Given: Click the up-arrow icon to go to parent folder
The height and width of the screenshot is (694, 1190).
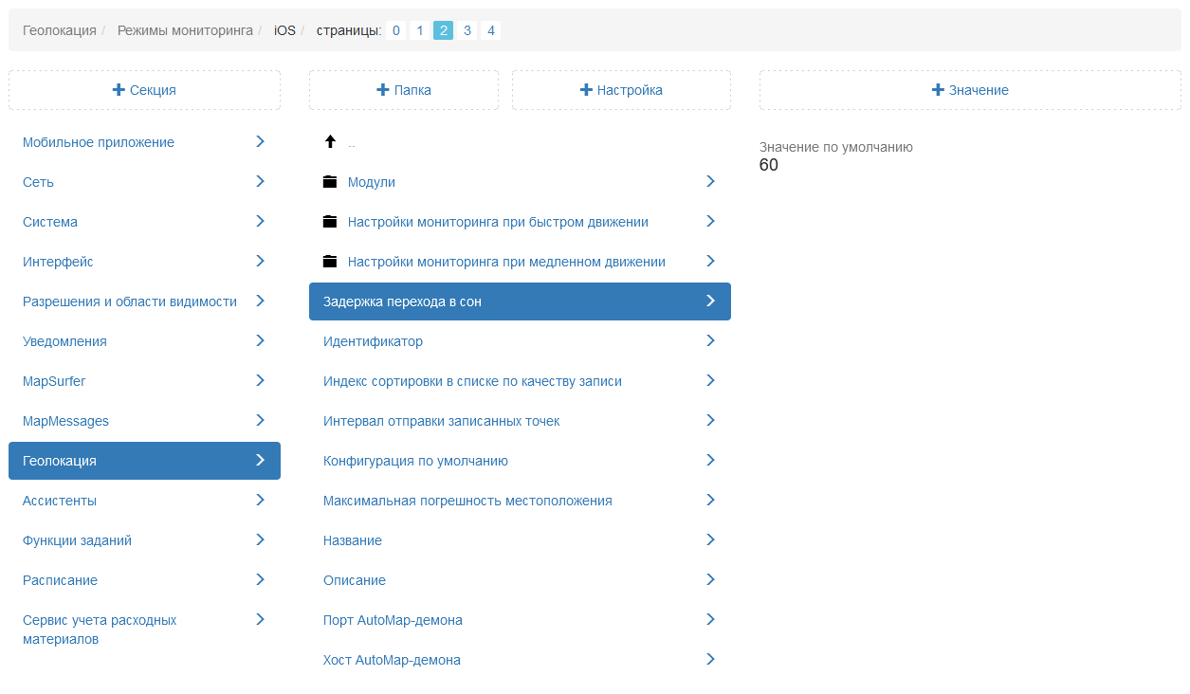Looking at the screenshot, I should (x=330, y=142).
